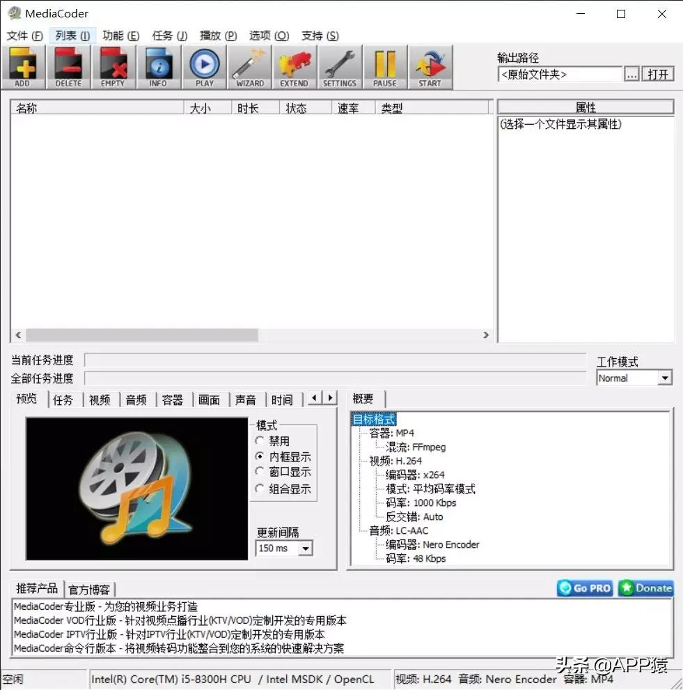
Task: Click the ADD file toolbar icon
Action: tap(23, 68)
